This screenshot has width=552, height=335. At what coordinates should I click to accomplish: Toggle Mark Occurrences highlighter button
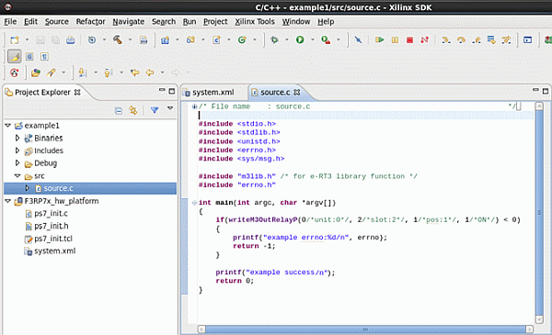[15, 57]
